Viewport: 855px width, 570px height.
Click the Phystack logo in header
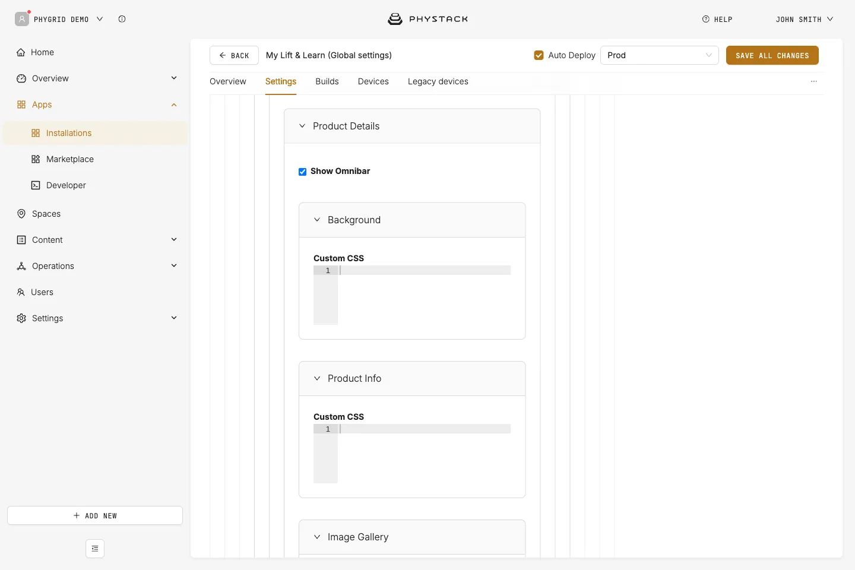[427, 19]
